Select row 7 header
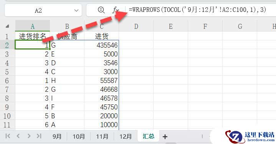 [7, 89]
